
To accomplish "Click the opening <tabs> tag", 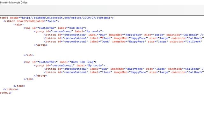I will [x=18, y=25].
